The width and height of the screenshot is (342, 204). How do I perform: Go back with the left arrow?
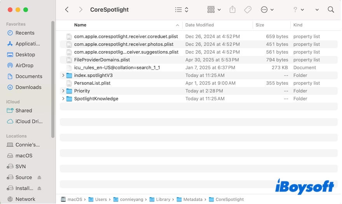[67, 10]
